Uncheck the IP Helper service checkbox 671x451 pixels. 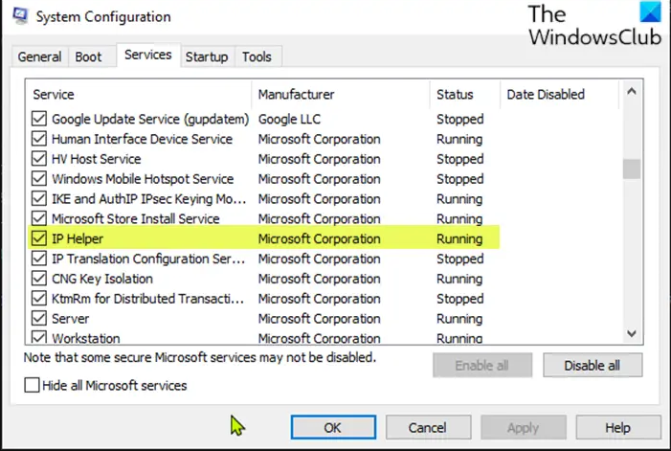tap(38, 239)
